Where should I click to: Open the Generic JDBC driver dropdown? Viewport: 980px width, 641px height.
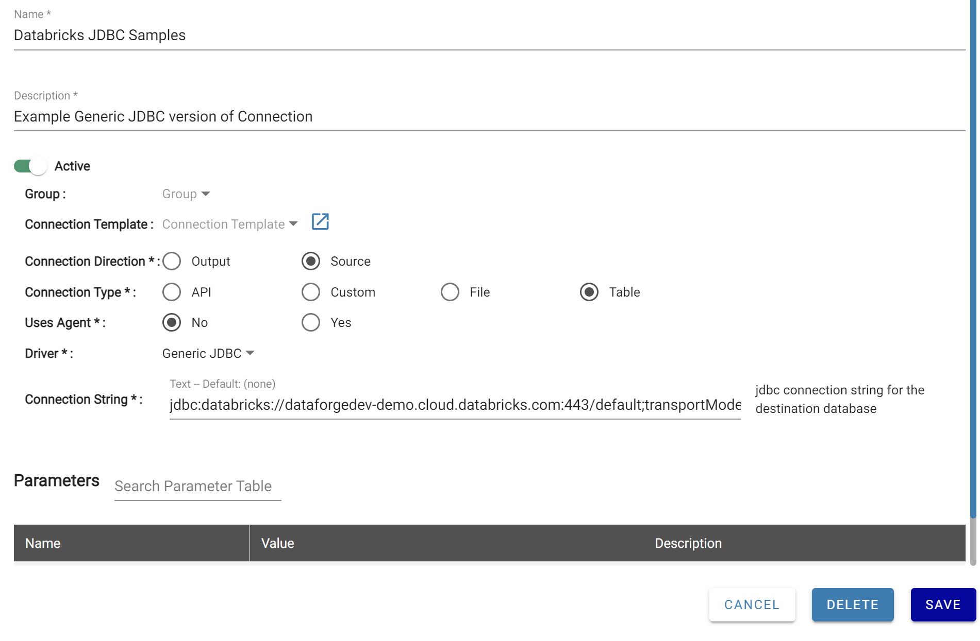pyautogui.click(x=208, y=354)
